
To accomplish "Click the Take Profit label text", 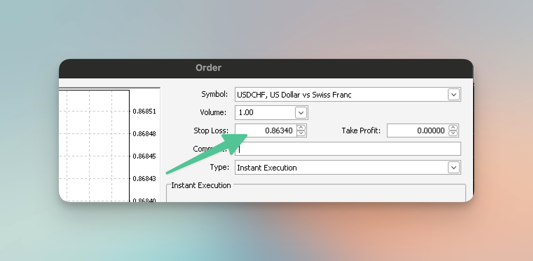I will click(361, 130).
